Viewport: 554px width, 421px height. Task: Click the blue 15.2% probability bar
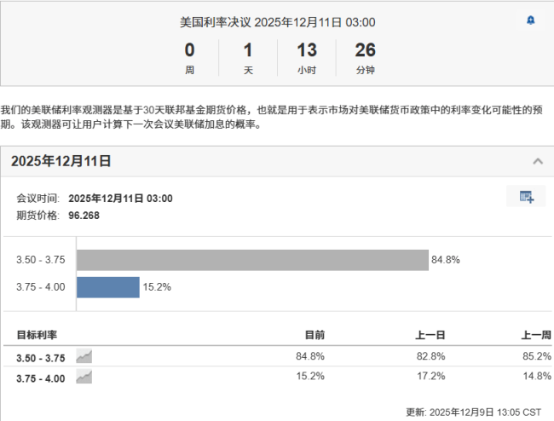pos(108,287)
